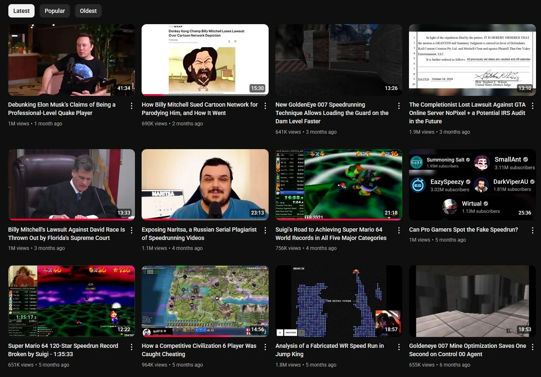Open How a Competitive Civilization 6 Player title
541x377 pixels.
pos(199,350)
